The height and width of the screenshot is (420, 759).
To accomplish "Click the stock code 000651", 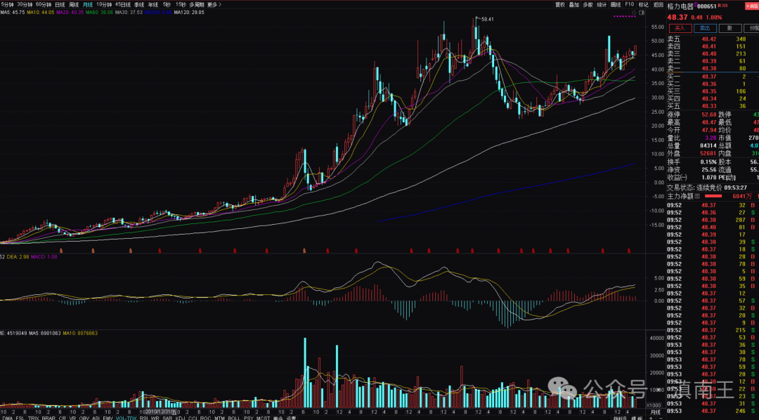I will coord(706,6).
